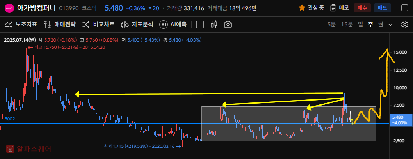Click the 거래량 331,416 volume text

(x=186, y=8)
